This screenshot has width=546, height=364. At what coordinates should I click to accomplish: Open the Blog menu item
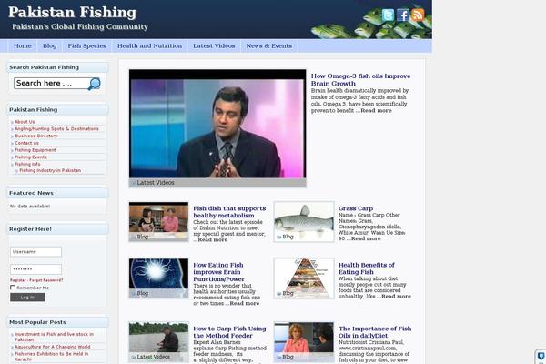[49, 46]
